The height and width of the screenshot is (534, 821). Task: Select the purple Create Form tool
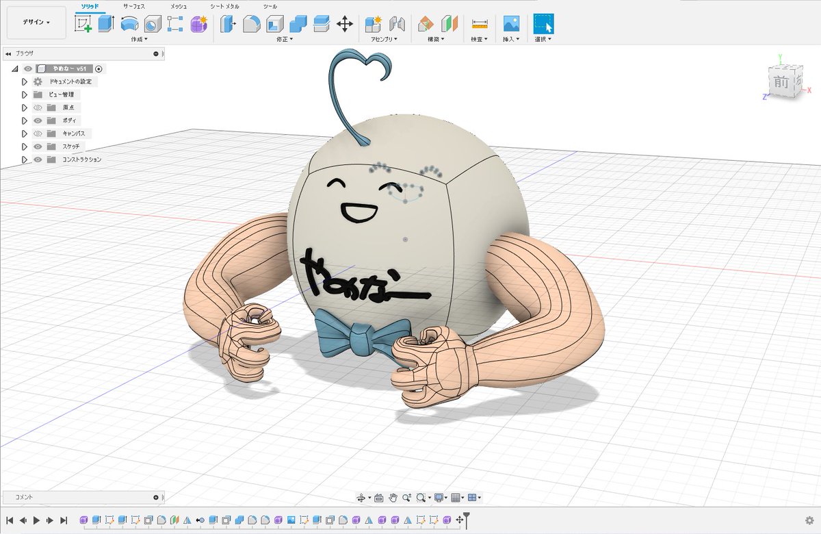pyautogui.click(x=198, y=25)
